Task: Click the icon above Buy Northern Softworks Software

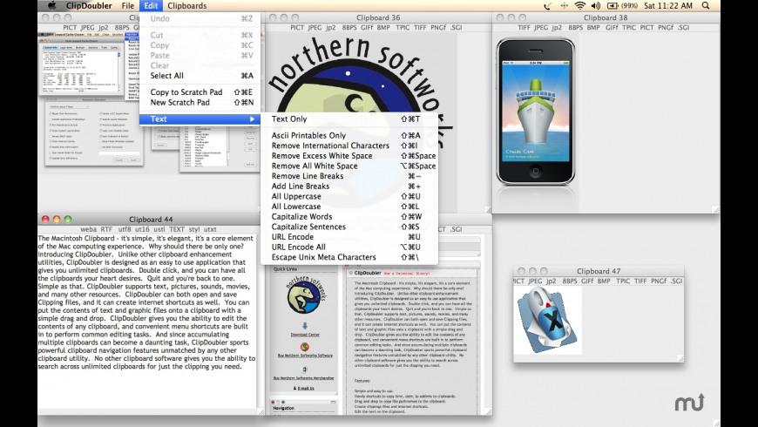Action: 305,347
